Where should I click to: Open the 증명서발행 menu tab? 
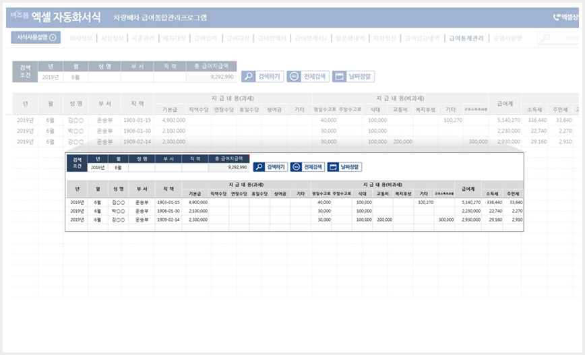507,38
